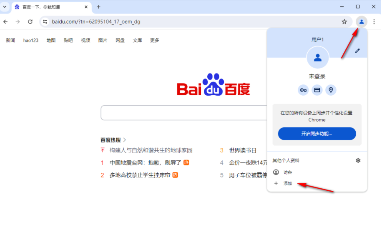Open addresses icon in profile panel
The width and height of the screenshot is (381, 238).
[x=331, y=90]
